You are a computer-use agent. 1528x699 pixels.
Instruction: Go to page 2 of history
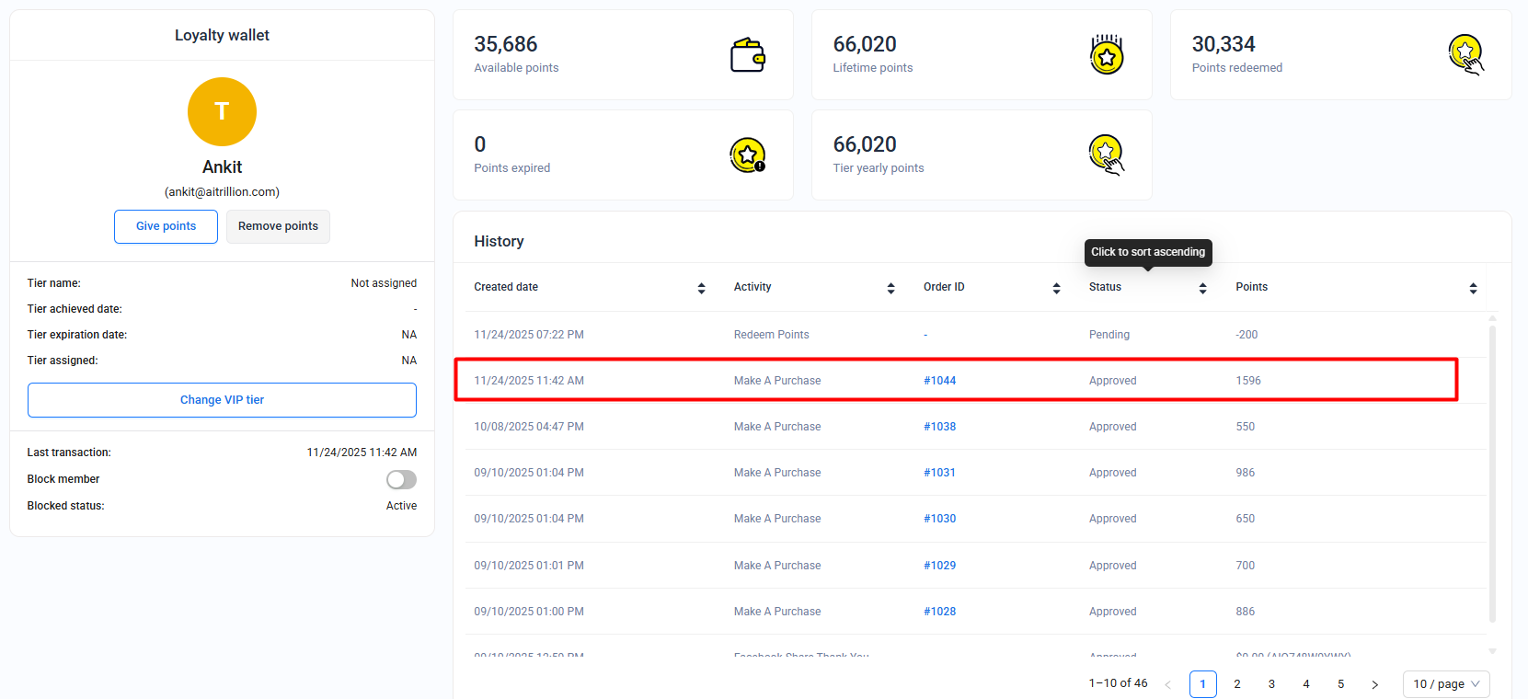pos(1237,684)
